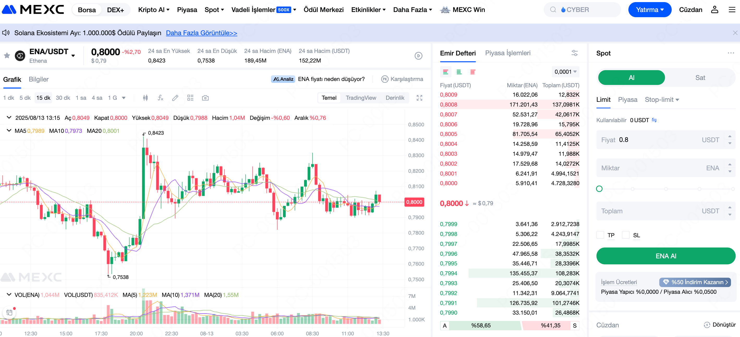The image size is (740, 337).
Task: Open Daha Fazla dropdown
Action: coord(412,10)
